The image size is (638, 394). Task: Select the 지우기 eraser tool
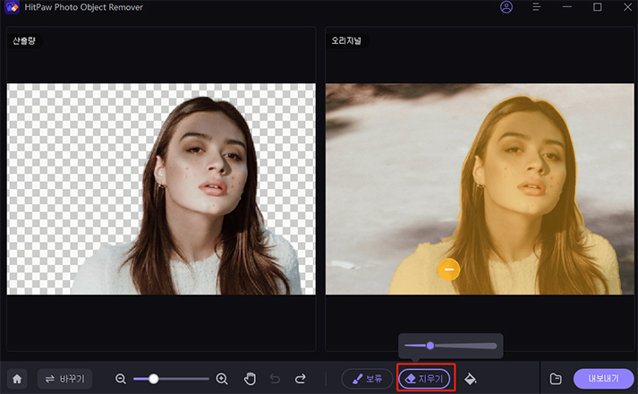point(424,379)
